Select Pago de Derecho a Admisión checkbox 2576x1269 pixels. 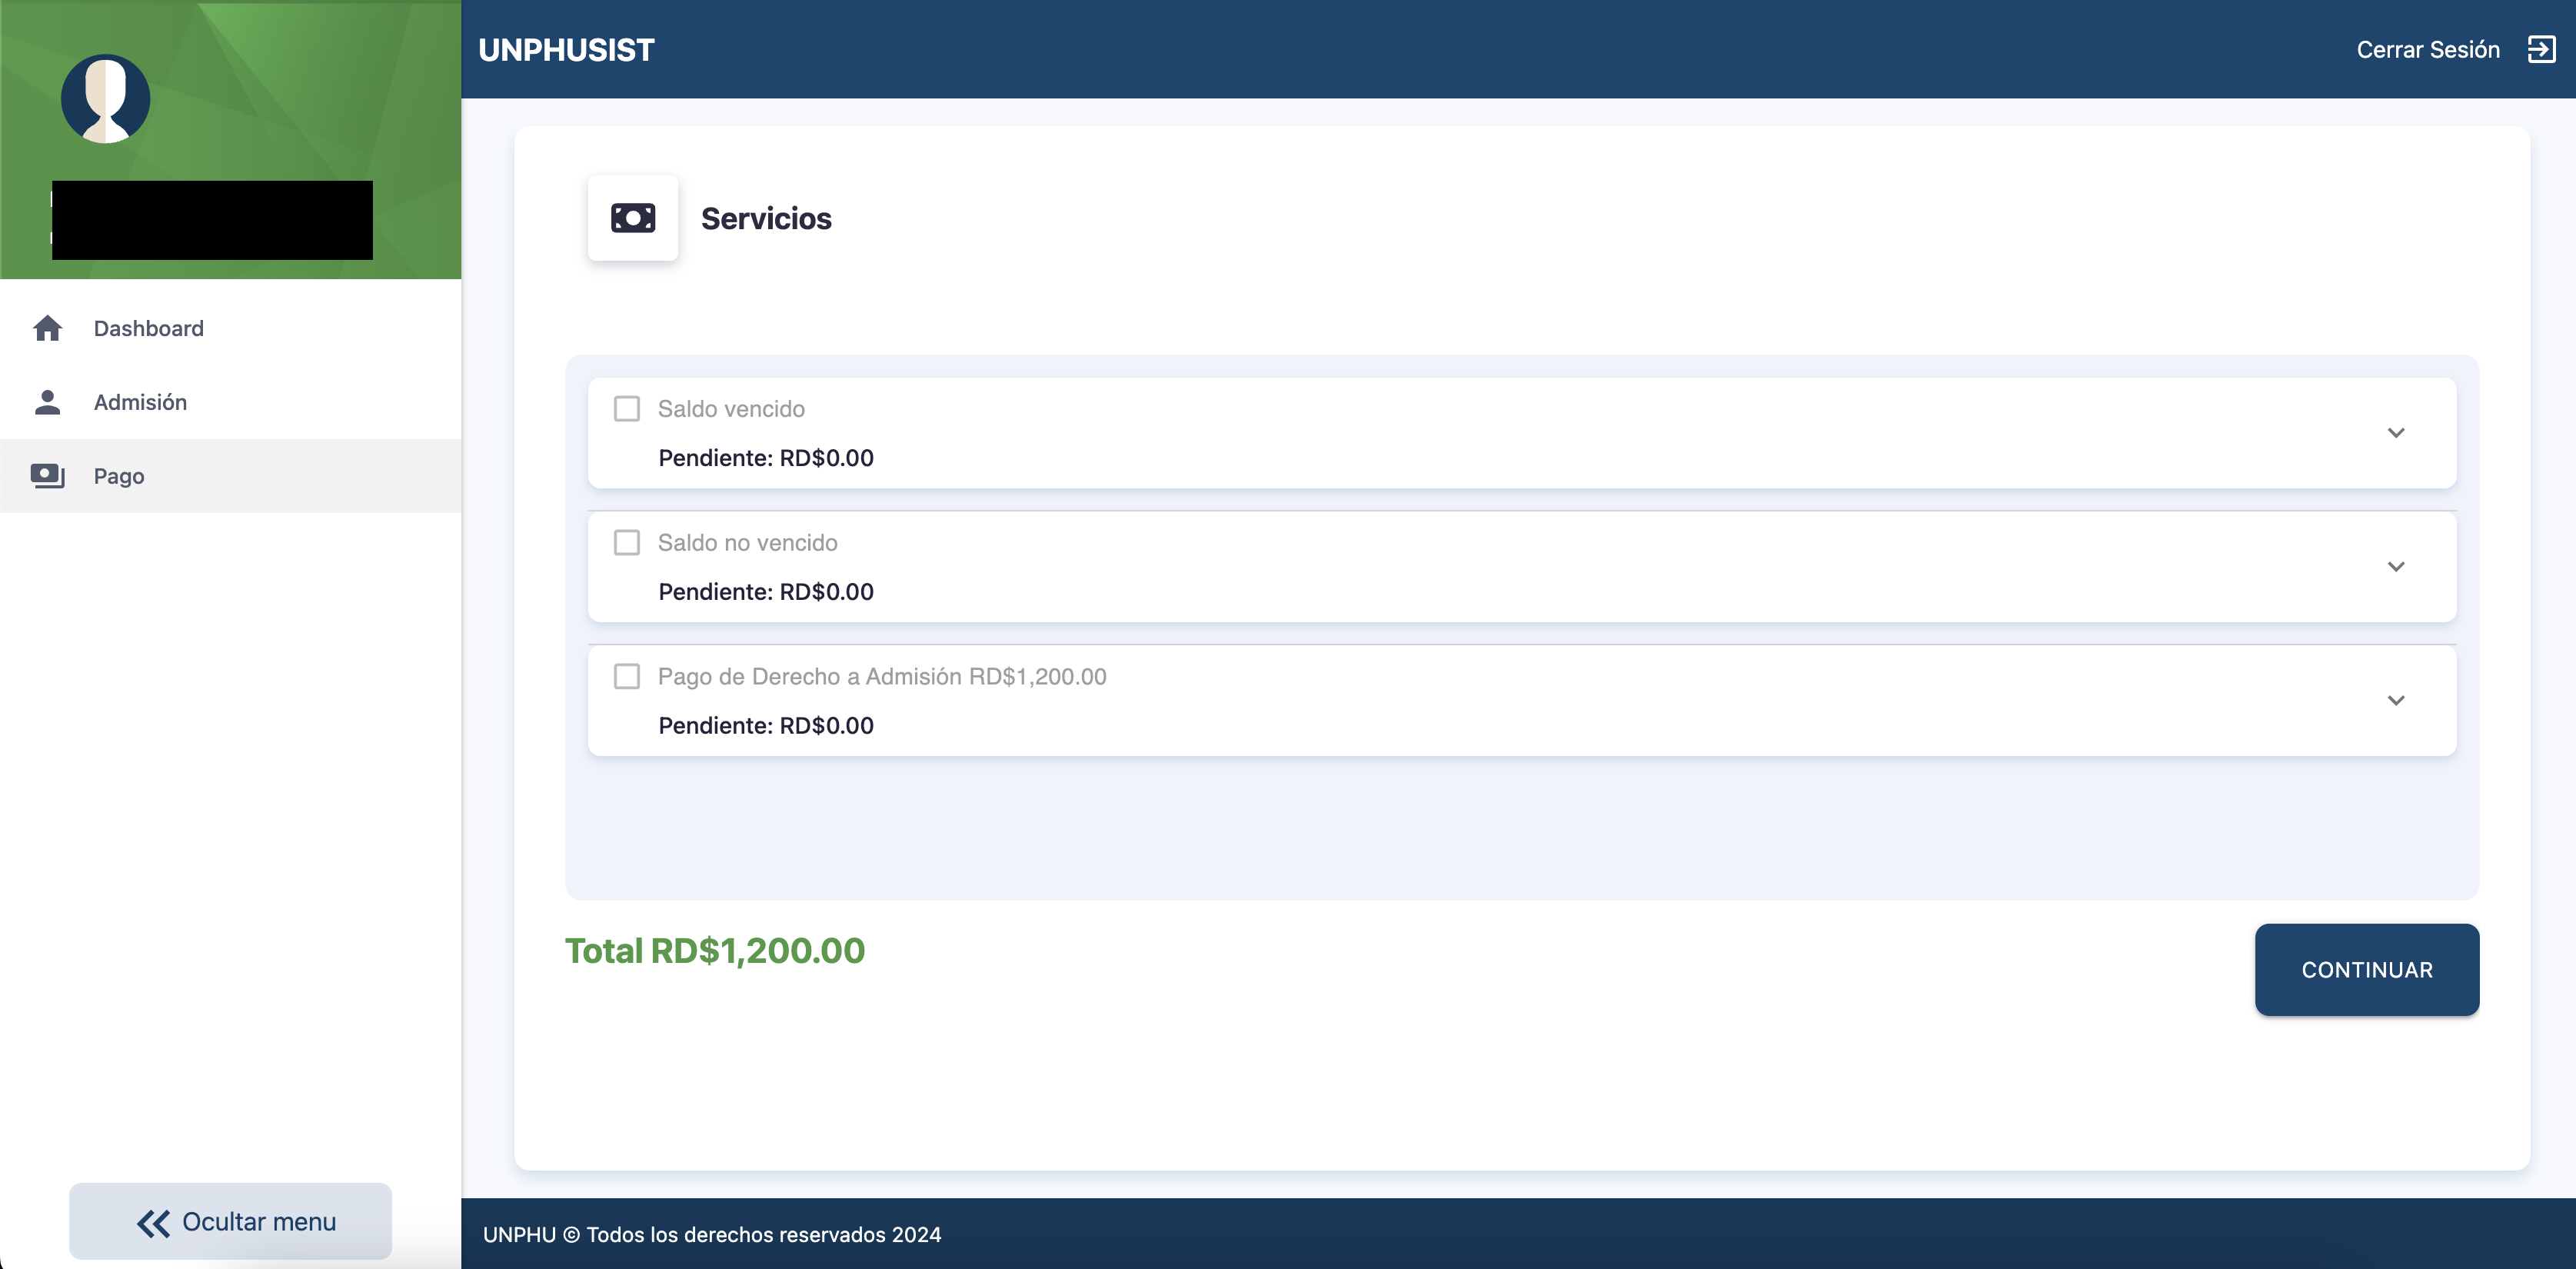pyautogui.click(x=626, y=677)
